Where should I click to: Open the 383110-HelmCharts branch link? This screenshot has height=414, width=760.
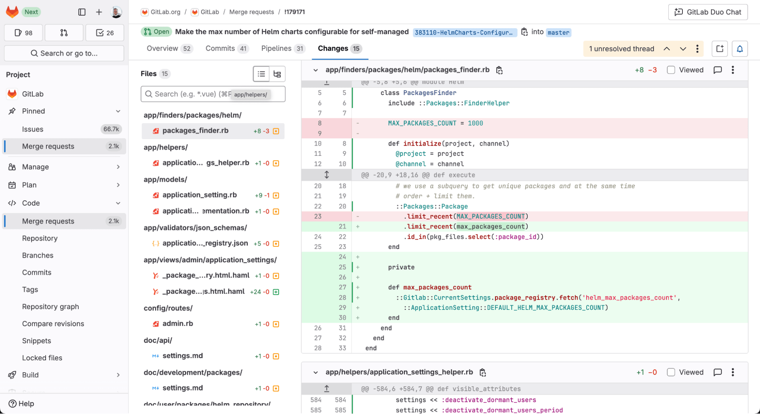[465, 33]
